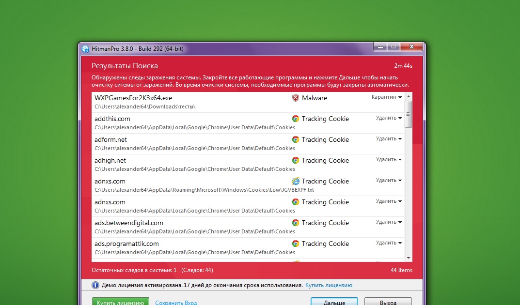
Task: Select the ads.betweendigital.com entry
Action: [248, 227]
